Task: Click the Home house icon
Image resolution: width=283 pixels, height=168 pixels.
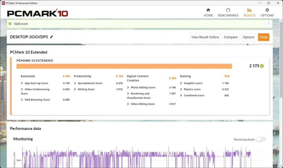Action: (x=208, y=10)
